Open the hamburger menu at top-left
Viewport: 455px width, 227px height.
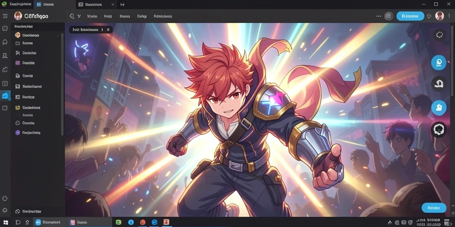point(5,16)
